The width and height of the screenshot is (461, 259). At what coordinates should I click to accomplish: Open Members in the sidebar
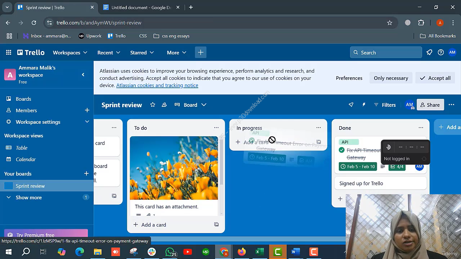[26, 110]
